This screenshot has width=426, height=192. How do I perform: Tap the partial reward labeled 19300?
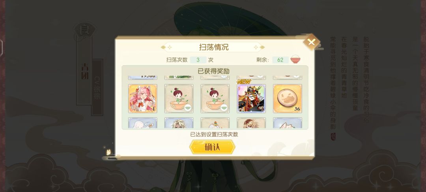click(143, 77)
